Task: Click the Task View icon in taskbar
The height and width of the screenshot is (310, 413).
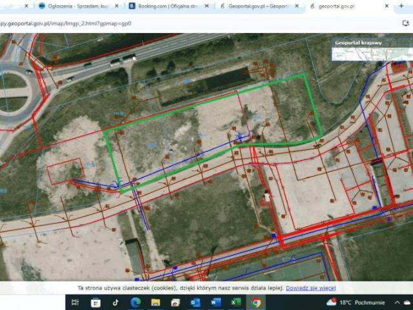Action: point(75,302)
